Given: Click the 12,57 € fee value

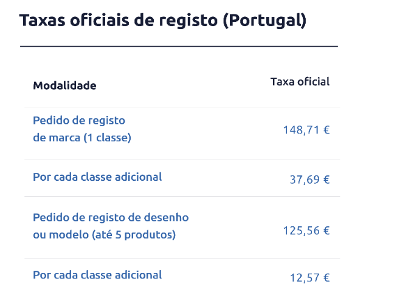Looking at the screenshot, I should pos(309,278).
